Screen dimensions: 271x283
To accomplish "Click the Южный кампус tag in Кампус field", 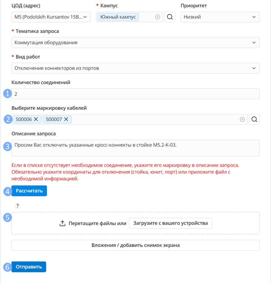I will (118, 17).
